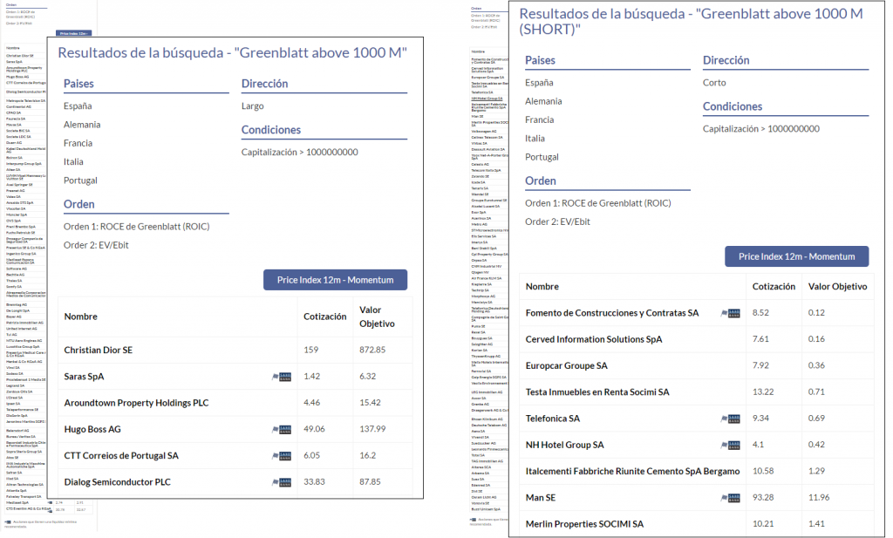Click Corto under Dirección
893x538 pixels.
click(x=714, y=83)
